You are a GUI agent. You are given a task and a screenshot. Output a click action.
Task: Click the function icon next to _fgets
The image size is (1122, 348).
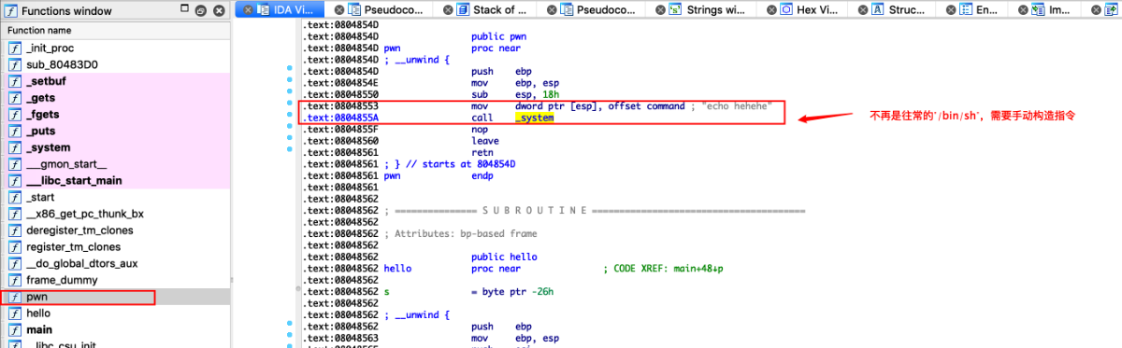tap(14, 114)
